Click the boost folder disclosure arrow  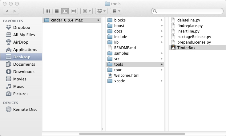coord(162,25)
